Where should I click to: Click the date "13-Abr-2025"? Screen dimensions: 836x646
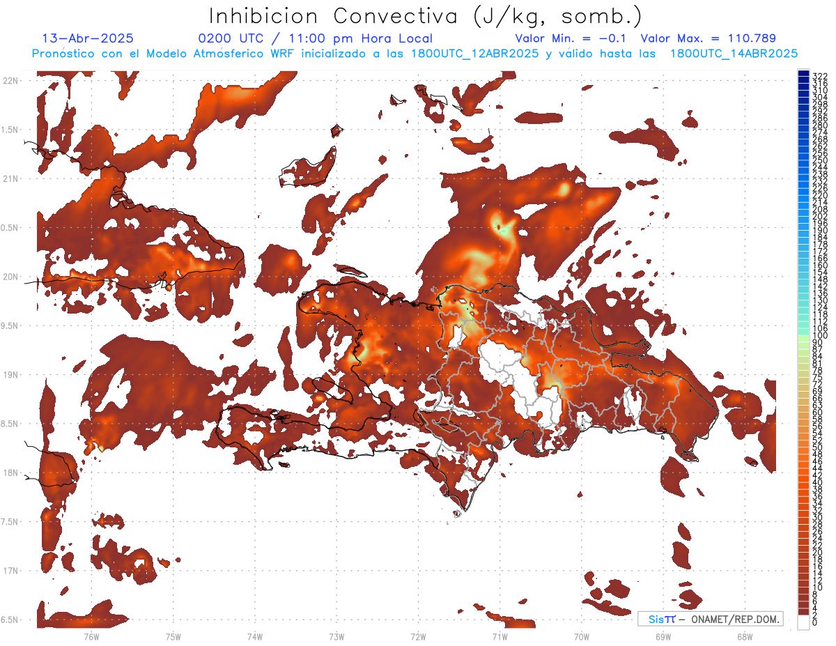click(88, 38)
